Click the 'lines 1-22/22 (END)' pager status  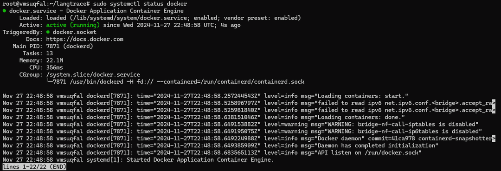[x=34, y=167]
